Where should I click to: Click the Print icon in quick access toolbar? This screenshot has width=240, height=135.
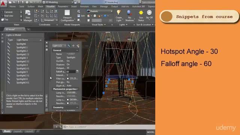(x=27, y=2)
